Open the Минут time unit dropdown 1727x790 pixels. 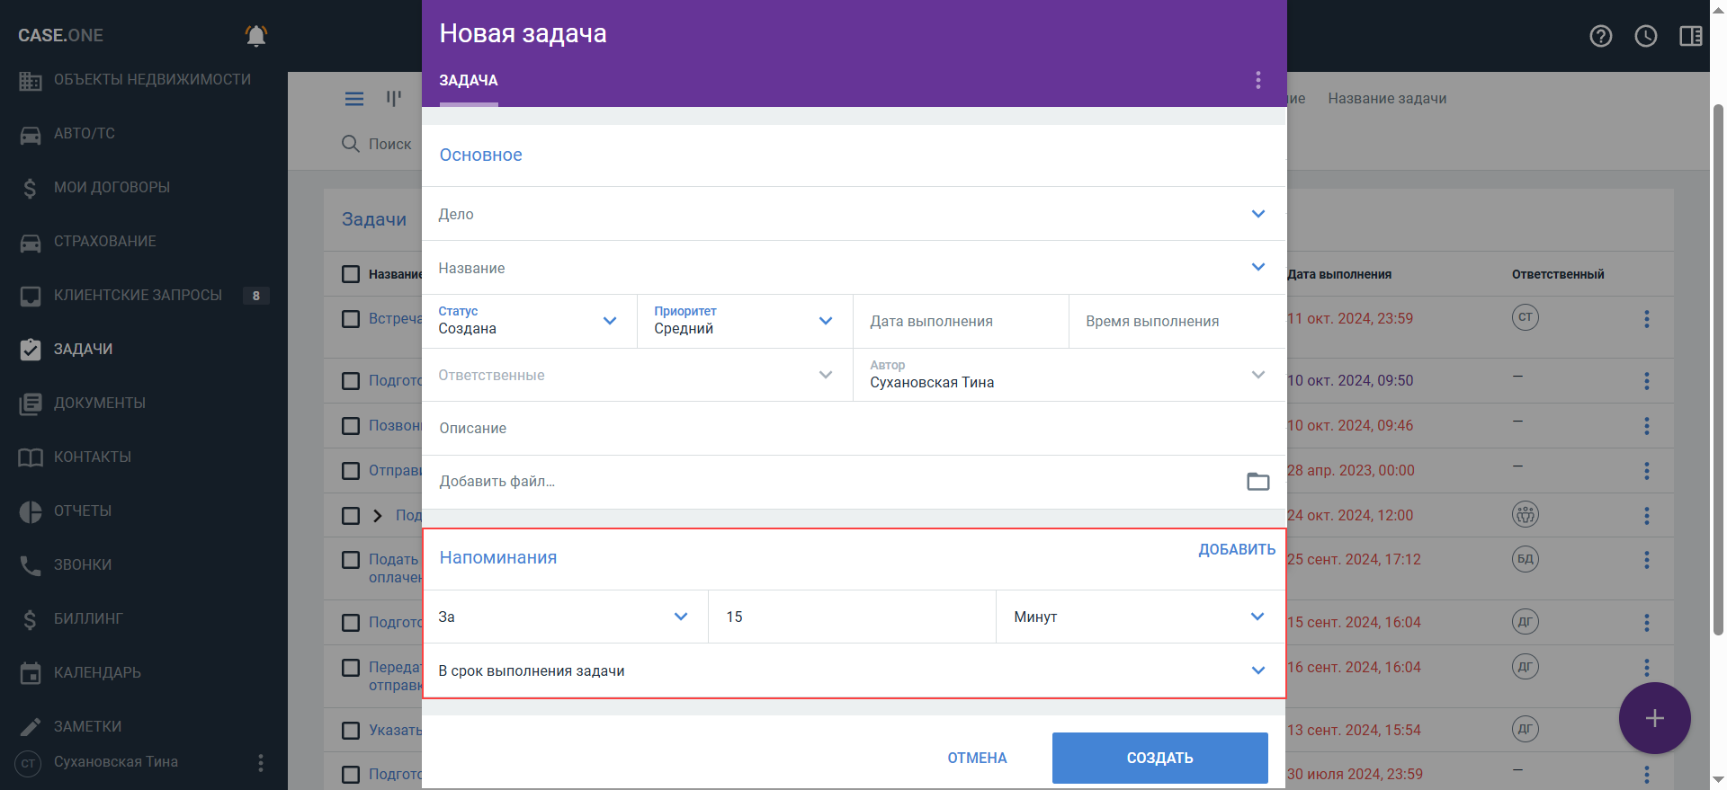[1257, 617]
